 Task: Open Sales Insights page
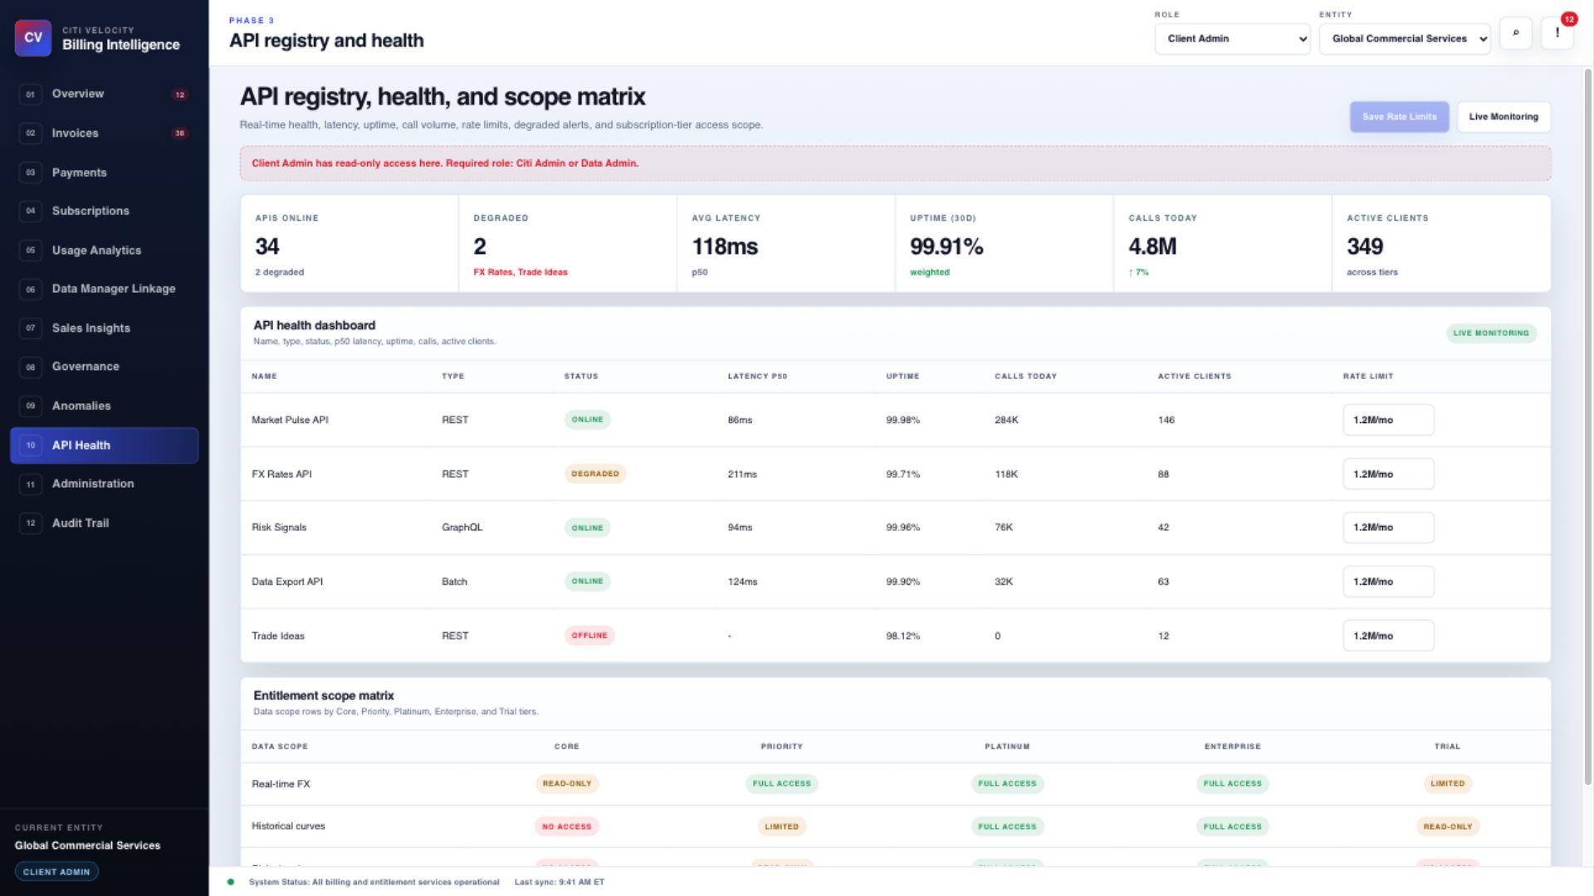click(104, 329)
